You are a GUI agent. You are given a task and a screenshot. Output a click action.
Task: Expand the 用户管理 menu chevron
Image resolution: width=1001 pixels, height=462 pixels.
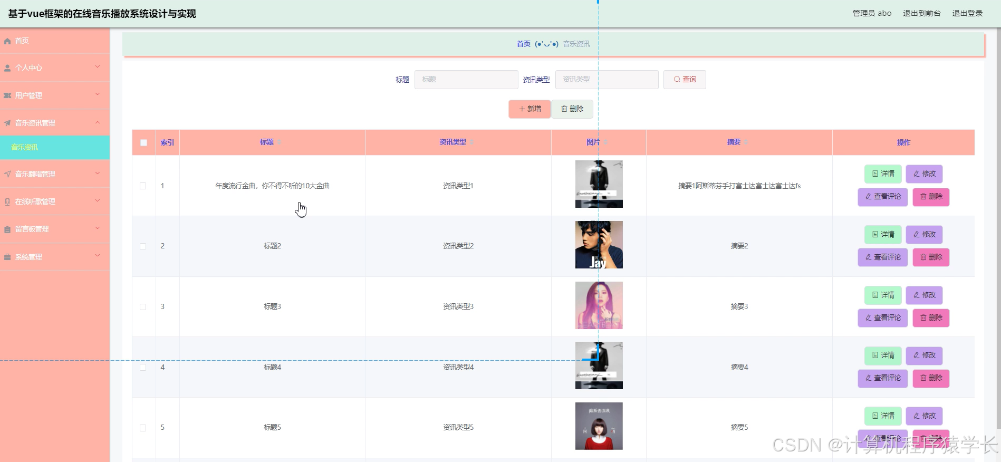[98, 94]
